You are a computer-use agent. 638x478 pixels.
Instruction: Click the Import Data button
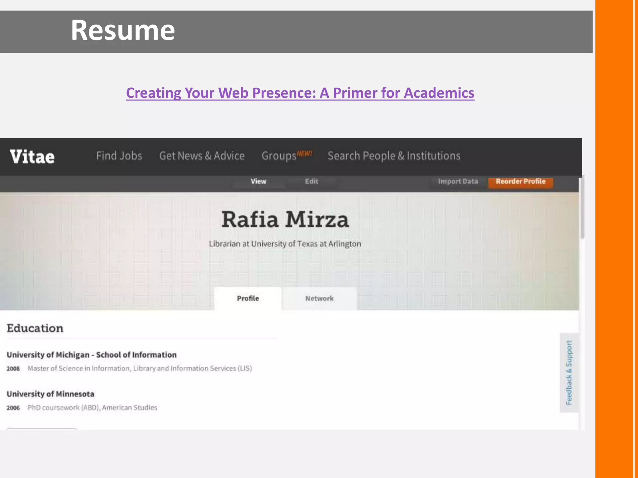tap(458, 181)
